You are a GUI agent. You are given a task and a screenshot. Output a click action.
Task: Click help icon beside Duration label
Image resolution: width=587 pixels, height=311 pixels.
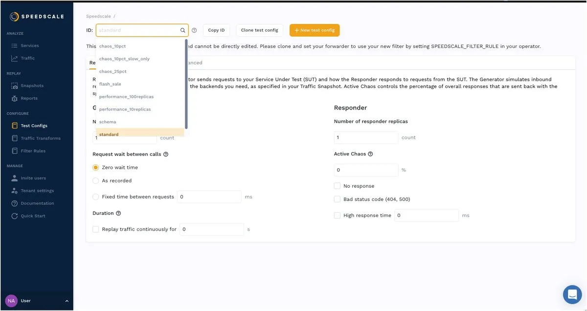pos(118,213)
